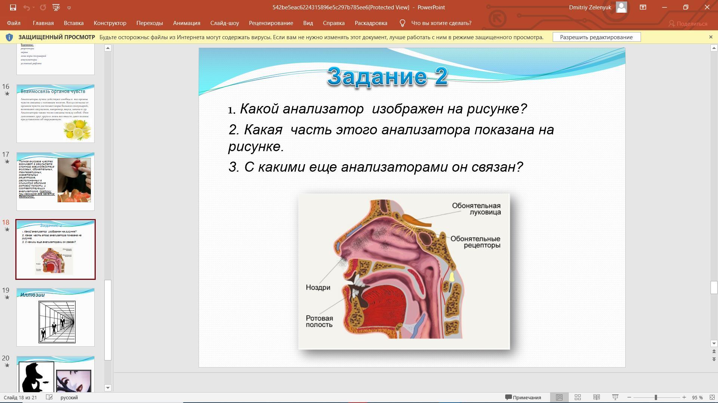
Task: Expand Customize Quick Access Toolbar dropdown
Action: (x=69, y=7)
